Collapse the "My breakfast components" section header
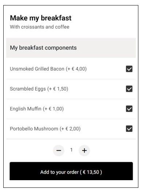 (71, 48)
